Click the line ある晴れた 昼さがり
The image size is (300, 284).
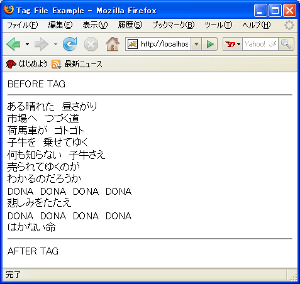tap(52, 106)
